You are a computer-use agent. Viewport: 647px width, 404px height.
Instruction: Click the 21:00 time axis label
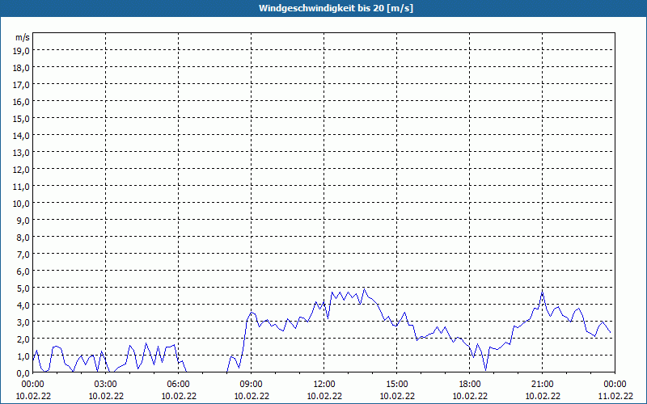pyautogui.click(x=542, y=385)
